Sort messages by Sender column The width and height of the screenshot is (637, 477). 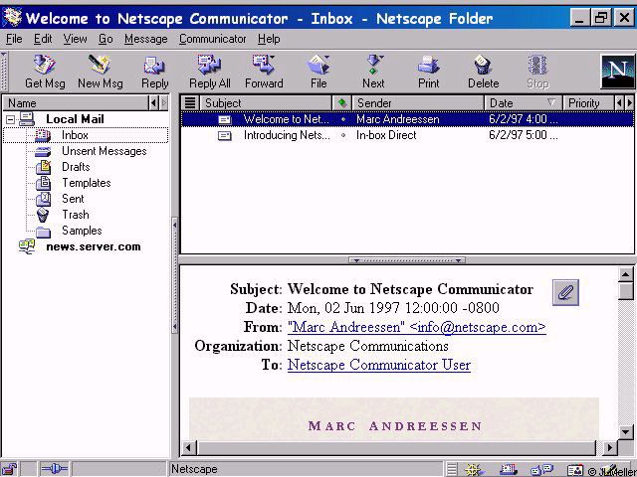click(x=418, y=103)
